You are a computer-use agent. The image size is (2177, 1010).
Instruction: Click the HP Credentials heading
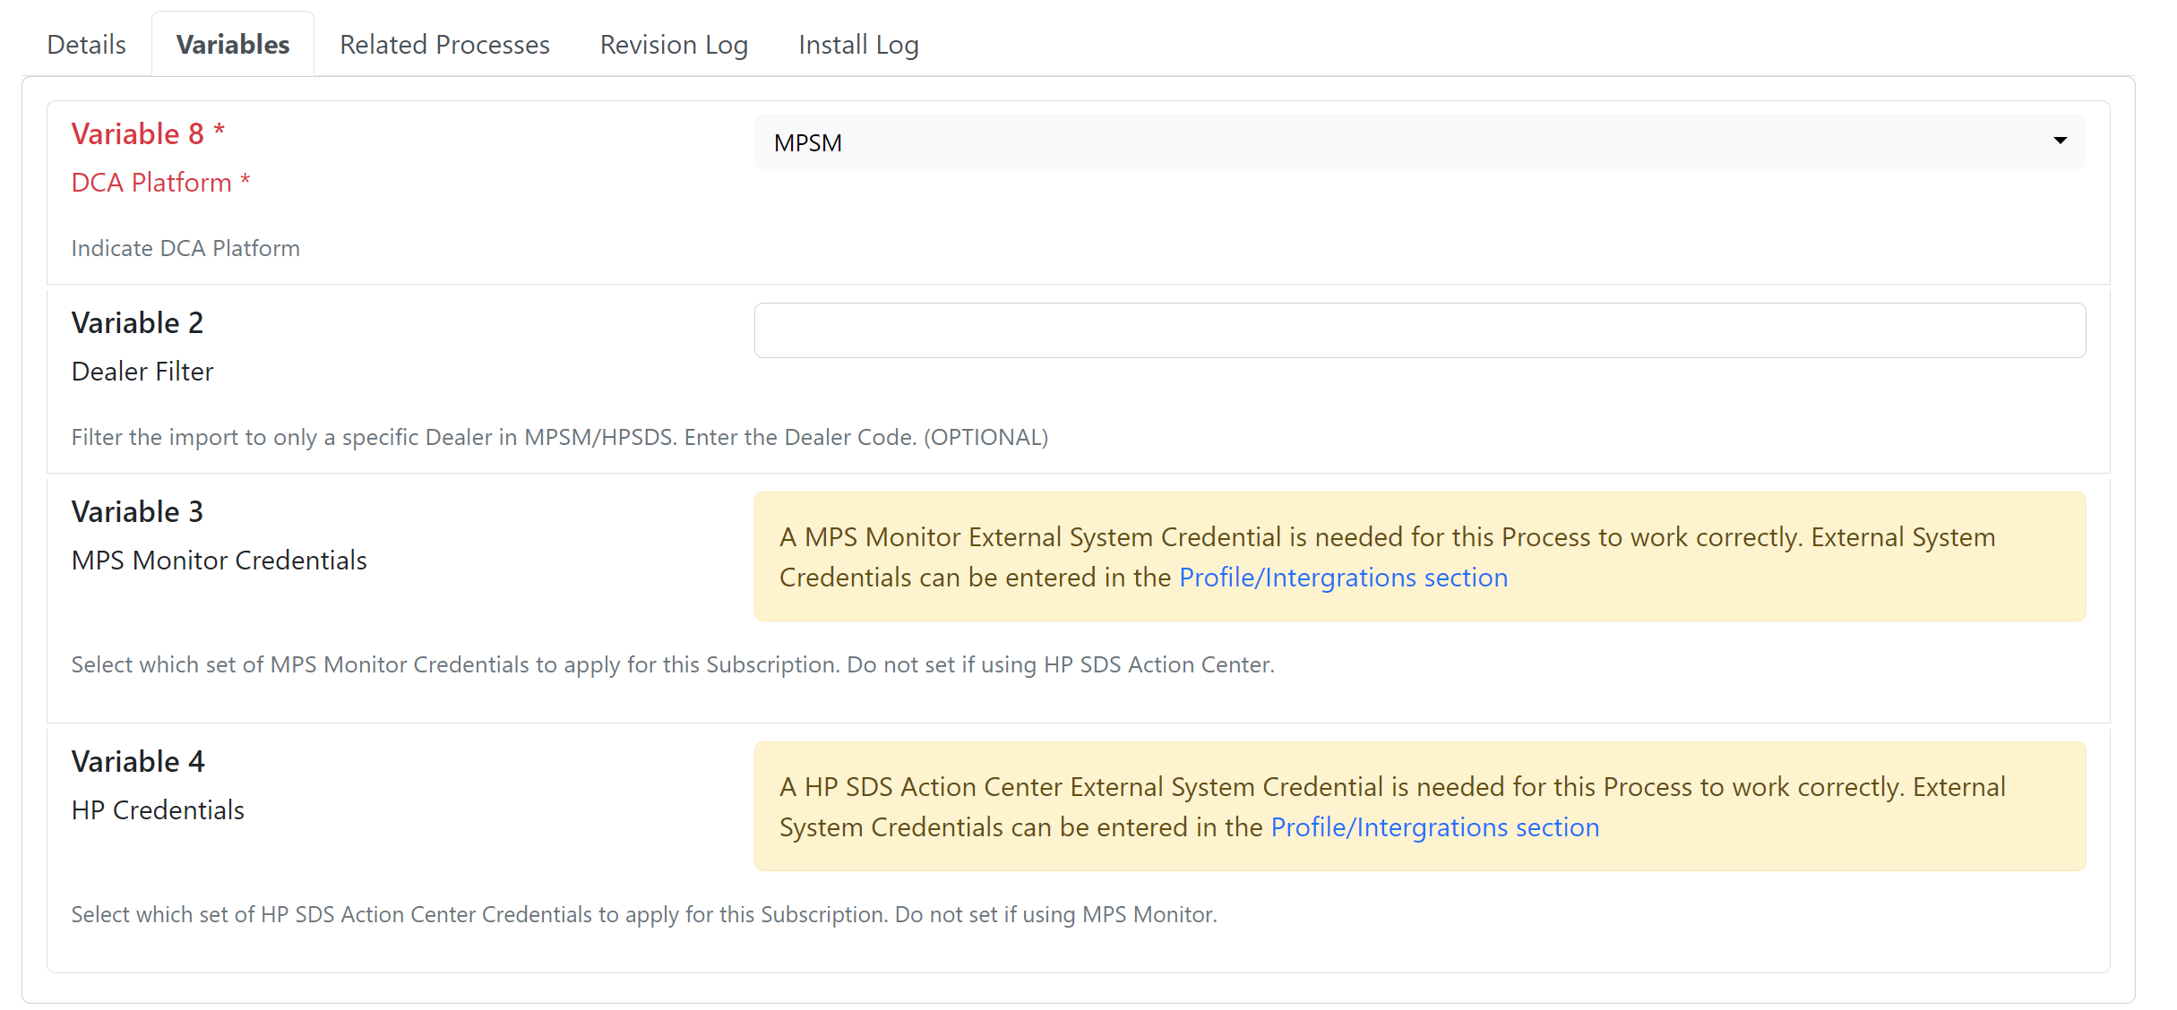click(x=157, y=809)
